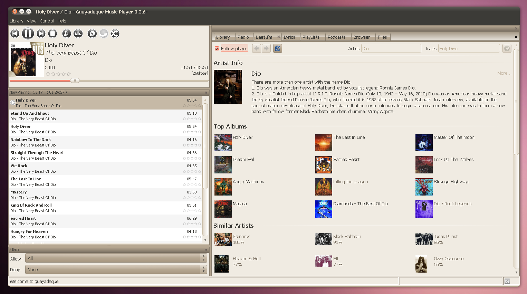527x294 pixels.
Task: Open the Deny filter dropdown
Action: click(x=116, y=269)
